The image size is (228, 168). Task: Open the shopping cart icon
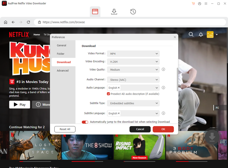click(x=193, y=3)
